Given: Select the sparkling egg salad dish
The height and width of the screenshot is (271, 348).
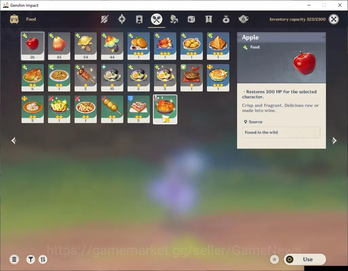Looking at the screenshot, I should [59, 109].
